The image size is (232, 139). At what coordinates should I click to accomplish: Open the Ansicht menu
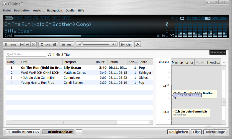coord(38,10)
